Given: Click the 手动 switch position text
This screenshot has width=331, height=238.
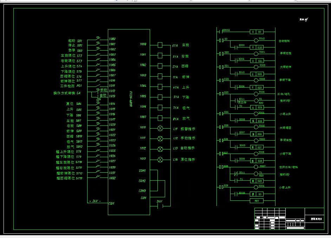Looking at the screenshot, I should [103, 90].
